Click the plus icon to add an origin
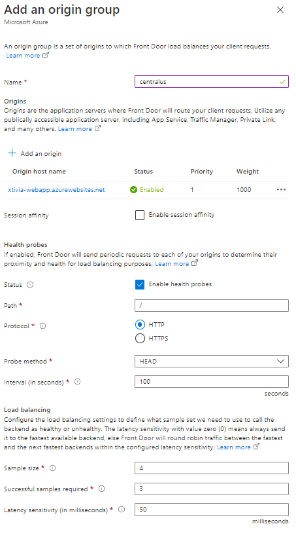The width and height of the screenshot is (296, 543). pos(12,153)
